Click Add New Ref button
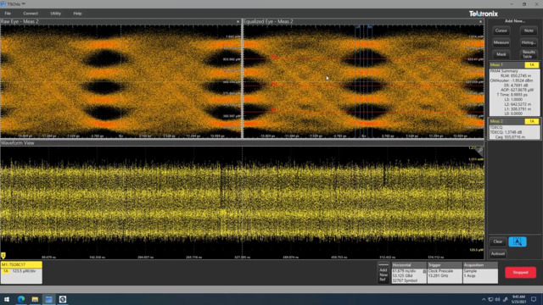543x305 pixels. tap(383, 273)
